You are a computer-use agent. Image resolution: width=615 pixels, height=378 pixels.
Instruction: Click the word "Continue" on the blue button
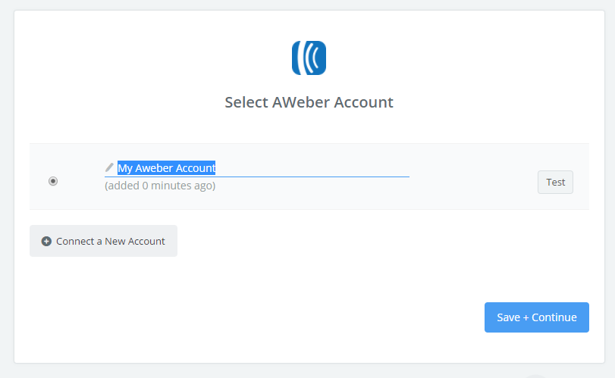[x=554, y=317]
